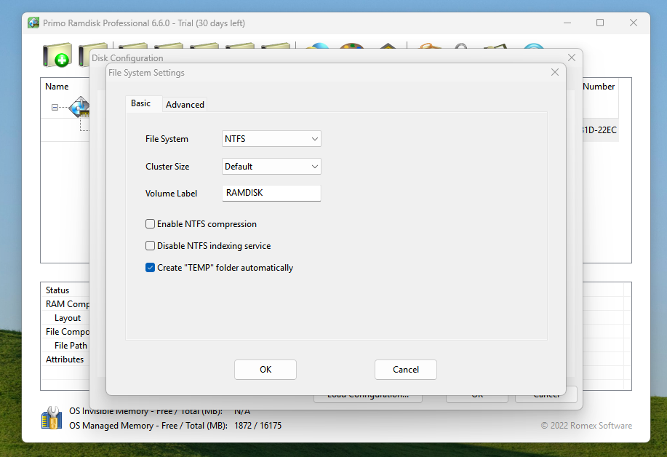667x457 pixels.
Task: Click the Volume Label text field
Action: 271,194
